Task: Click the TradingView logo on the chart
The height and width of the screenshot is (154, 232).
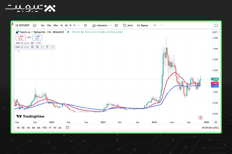Action: tap(30, 117)
